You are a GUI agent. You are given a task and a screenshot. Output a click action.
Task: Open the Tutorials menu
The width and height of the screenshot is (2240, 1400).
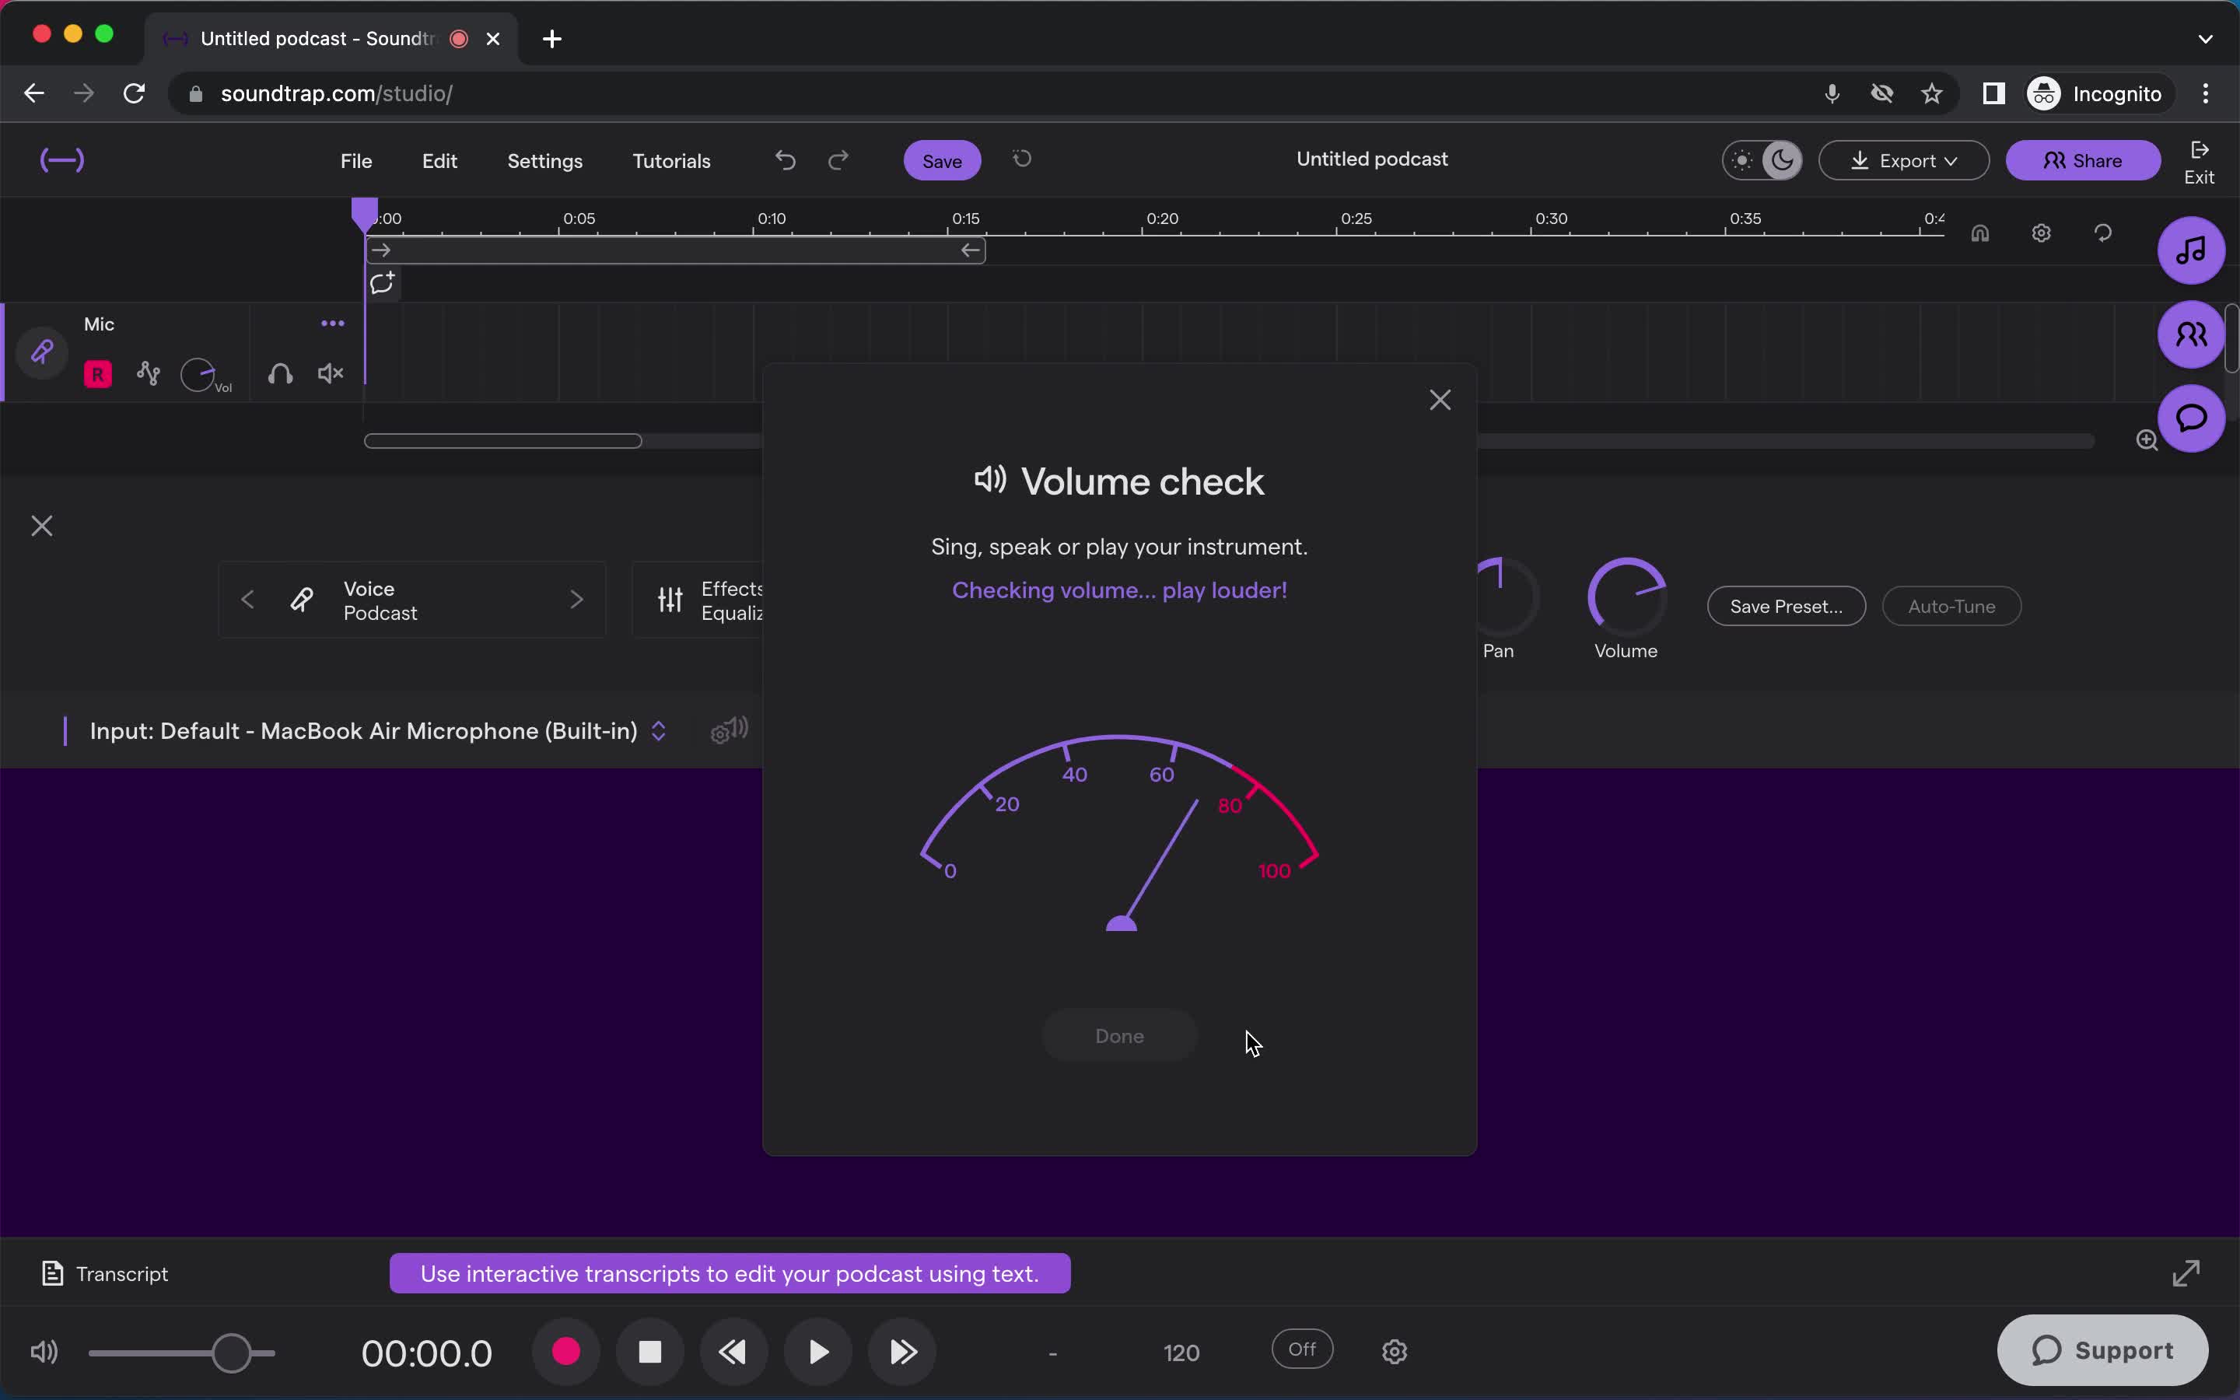pos(671,161)
